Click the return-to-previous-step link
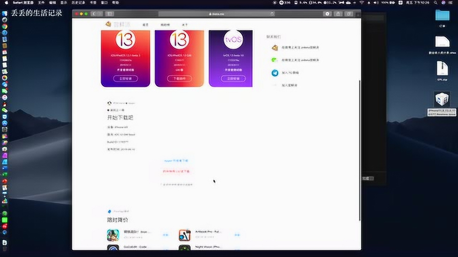 116,110
